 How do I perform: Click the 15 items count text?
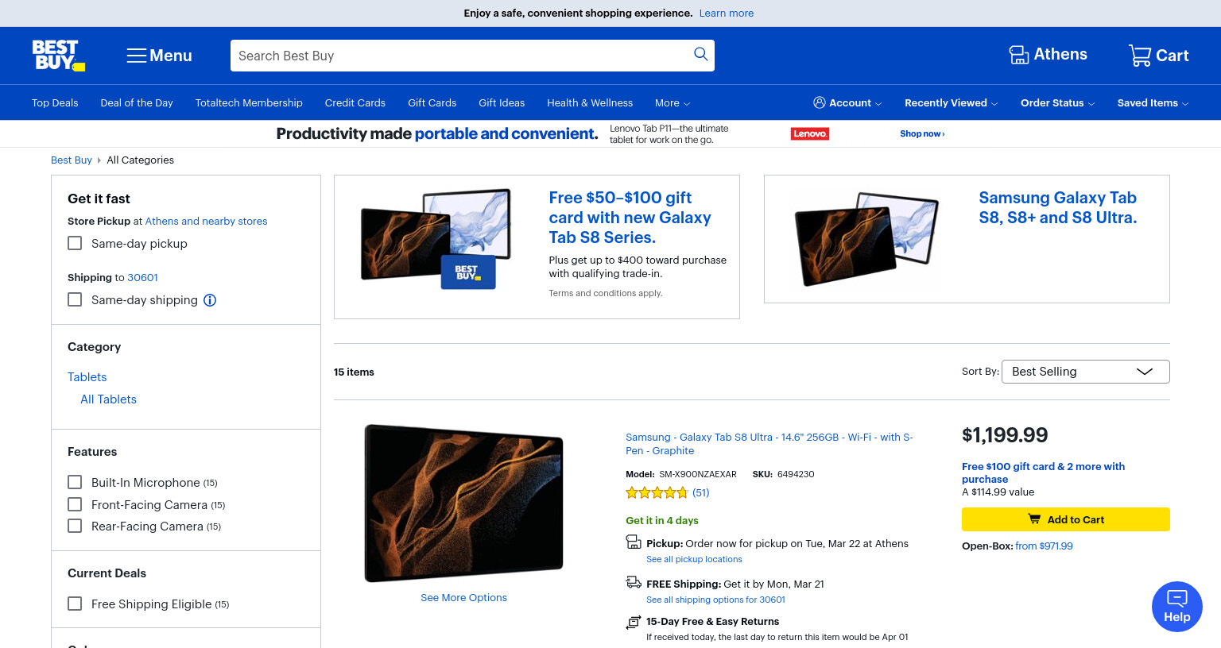[354, 372]
